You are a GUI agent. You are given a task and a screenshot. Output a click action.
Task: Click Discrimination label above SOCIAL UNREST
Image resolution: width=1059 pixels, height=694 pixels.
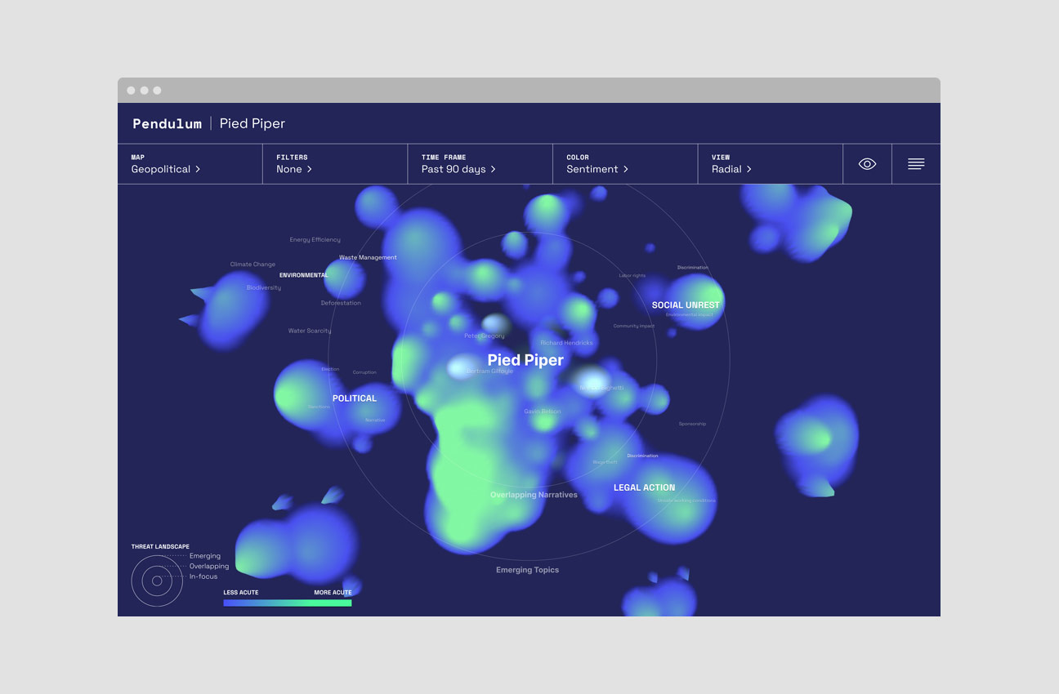coord(693,267)
